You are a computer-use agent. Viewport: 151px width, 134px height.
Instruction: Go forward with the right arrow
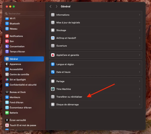coord(56,7)
